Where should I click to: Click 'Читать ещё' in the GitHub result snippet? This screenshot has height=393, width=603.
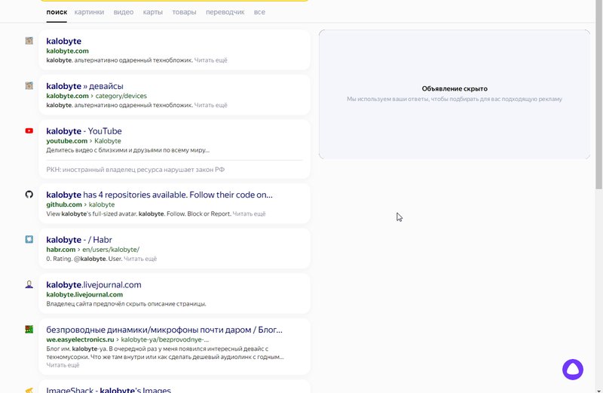[249, 213]
